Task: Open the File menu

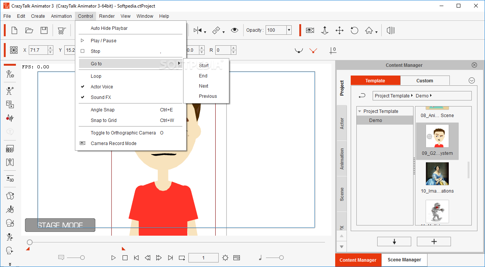Action: (x=7, y=16)
